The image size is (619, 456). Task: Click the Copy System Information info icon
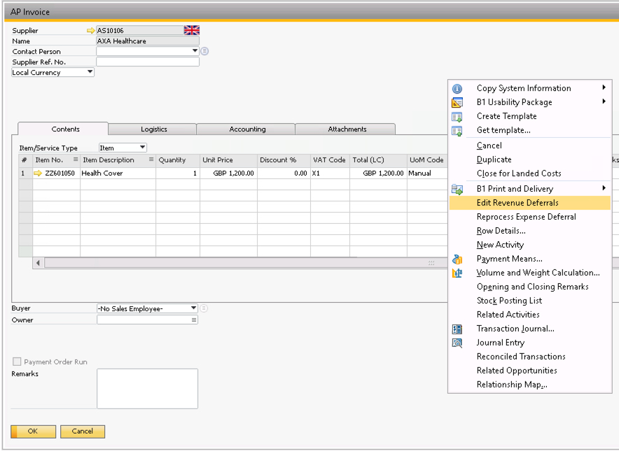pos(457,89)
